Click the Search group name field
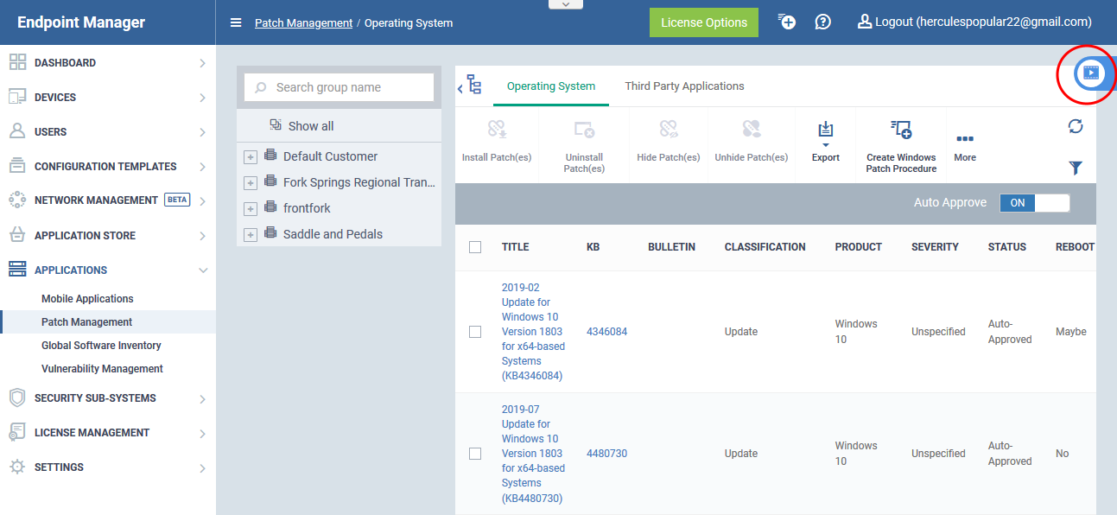Screen dimensions: 1117x515 click(x=339, y=87)
